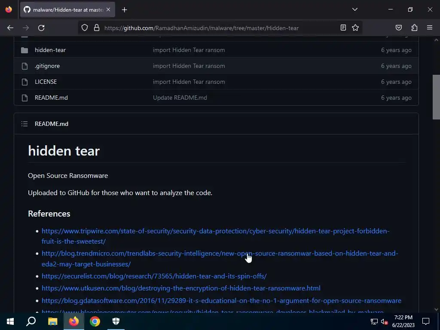Open a new browser tab
Screen dimensions: 440x330
tap(124, 10)
